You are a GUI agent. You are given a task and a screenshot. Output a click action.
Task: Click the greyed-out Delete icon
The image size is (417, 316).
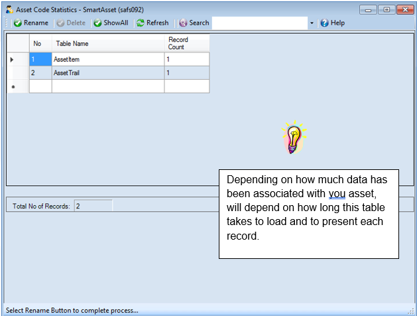click(x=60, y=23)
